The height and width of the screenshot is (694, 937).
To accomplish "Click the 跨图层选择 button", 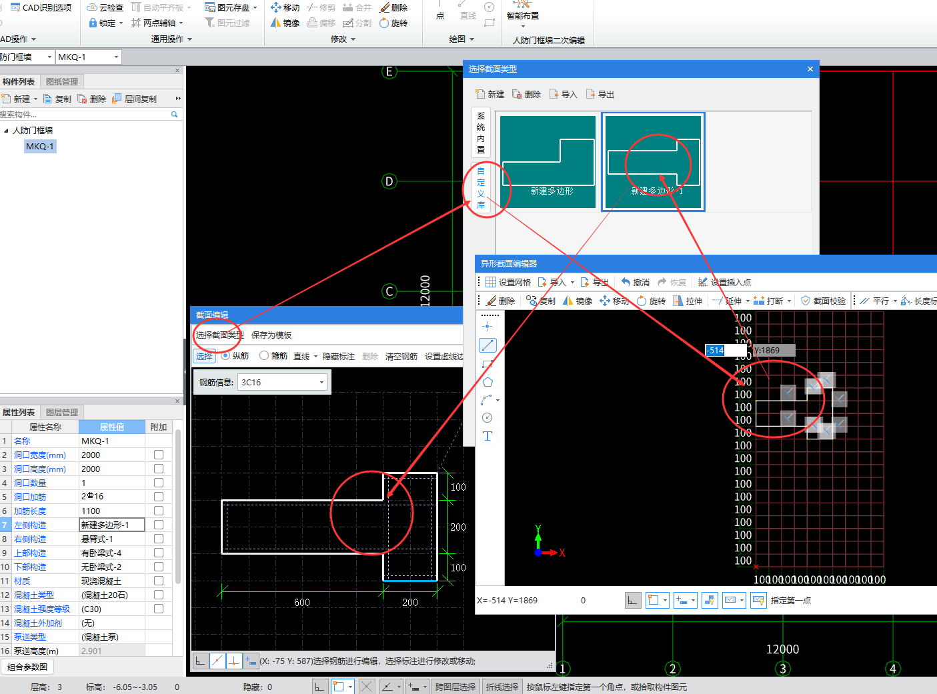I will [x=455, y=687].
